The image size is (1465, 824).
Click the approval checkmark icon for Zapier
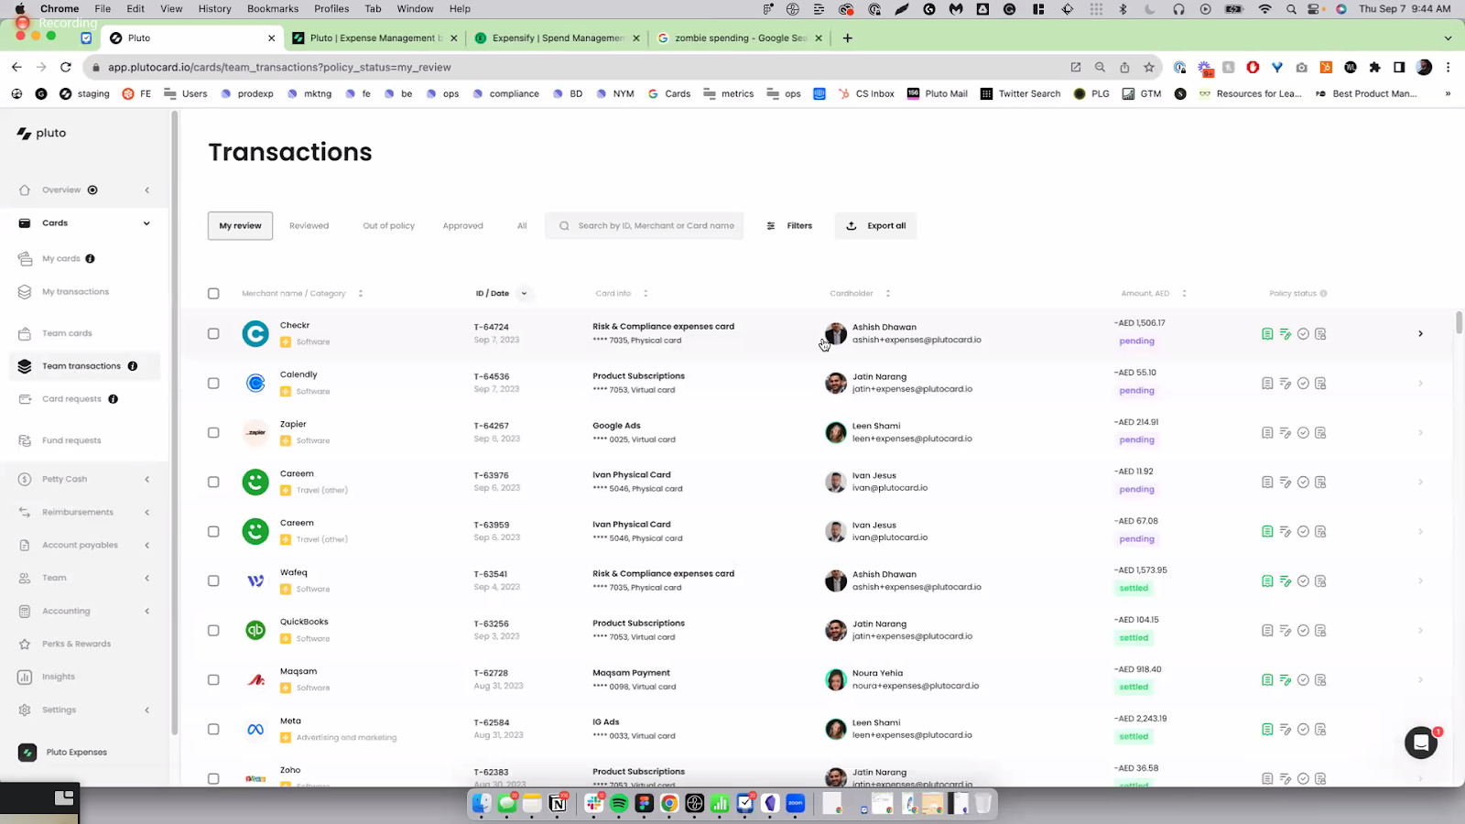tap(1303, 433)
